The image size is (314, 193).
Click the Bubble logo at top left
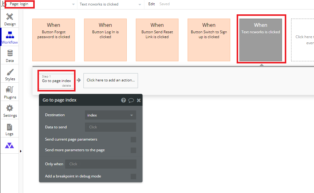click(x=3, y=4)
